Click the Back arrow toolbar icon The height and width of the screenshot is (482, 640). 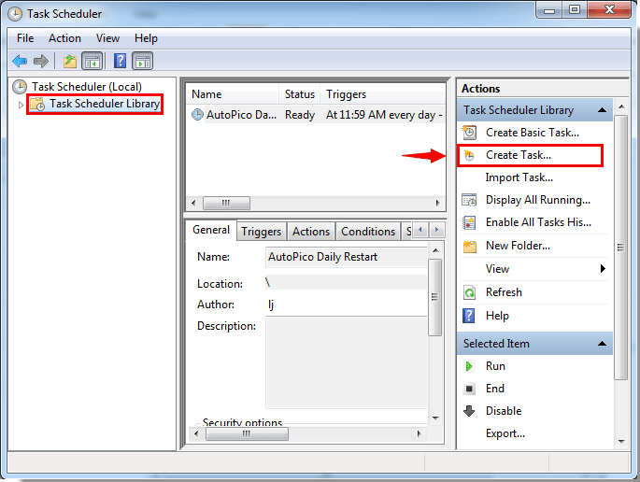[x=20, y=62]
